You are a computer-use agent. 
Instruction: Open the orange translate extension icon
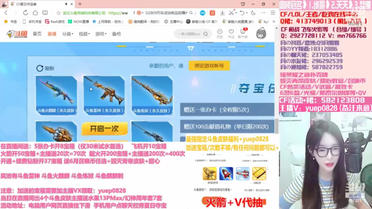pos(213,13)
